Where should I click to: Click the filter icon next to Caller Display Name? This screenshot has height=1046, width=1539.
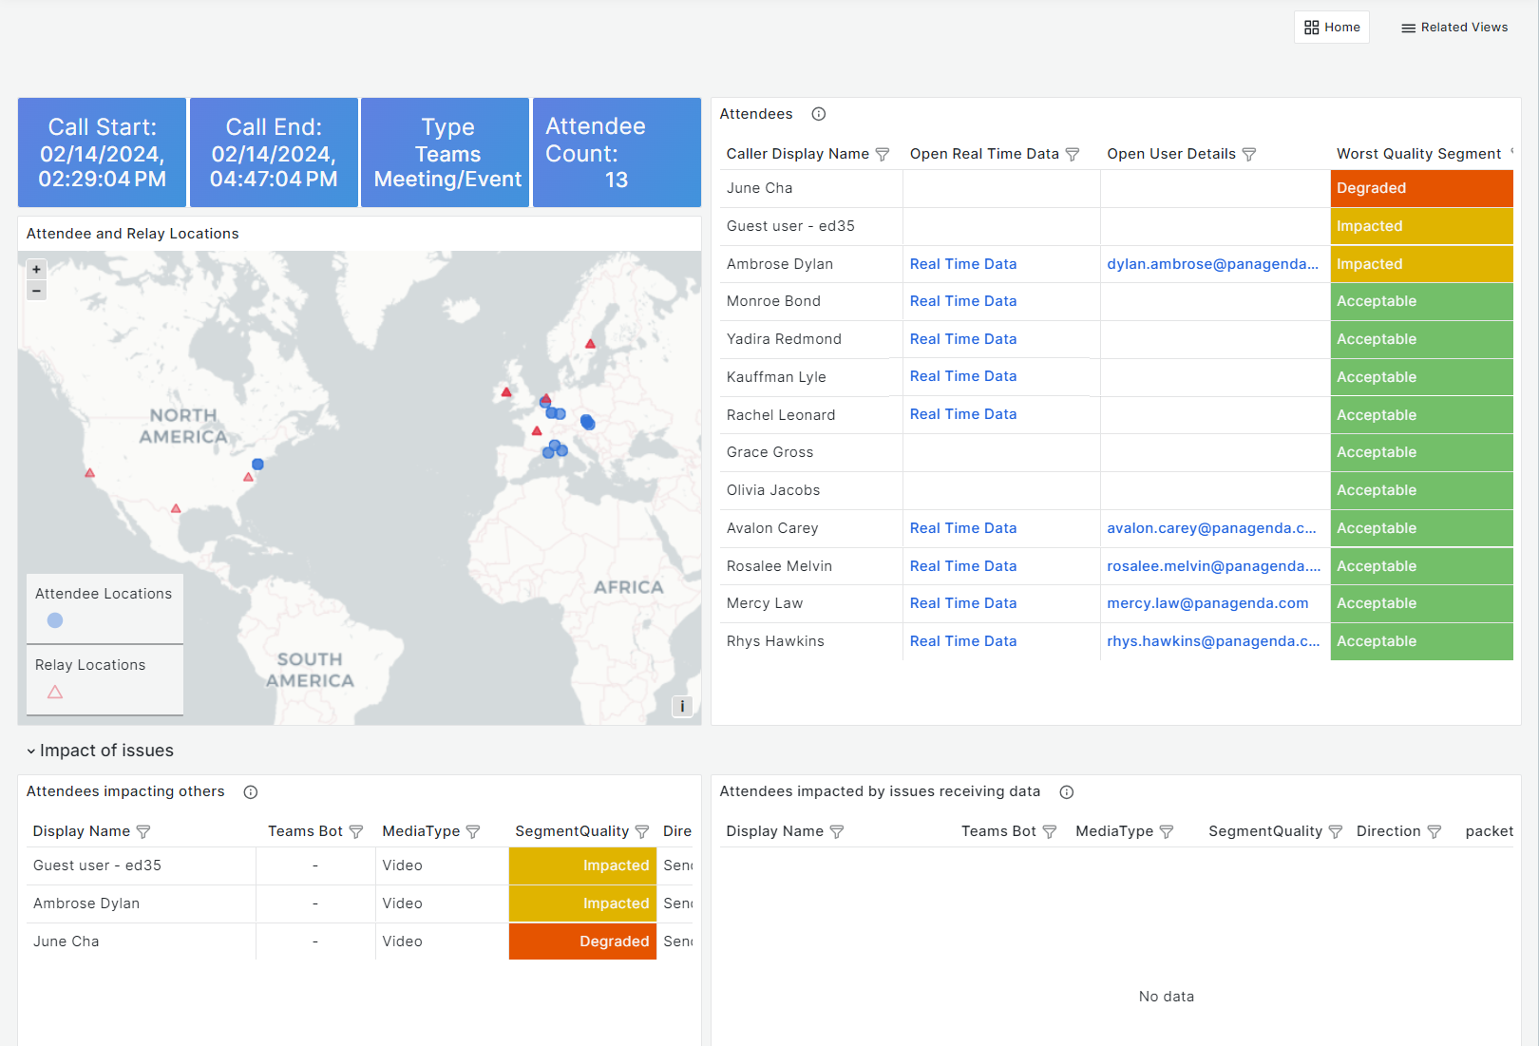click(882, 154)
